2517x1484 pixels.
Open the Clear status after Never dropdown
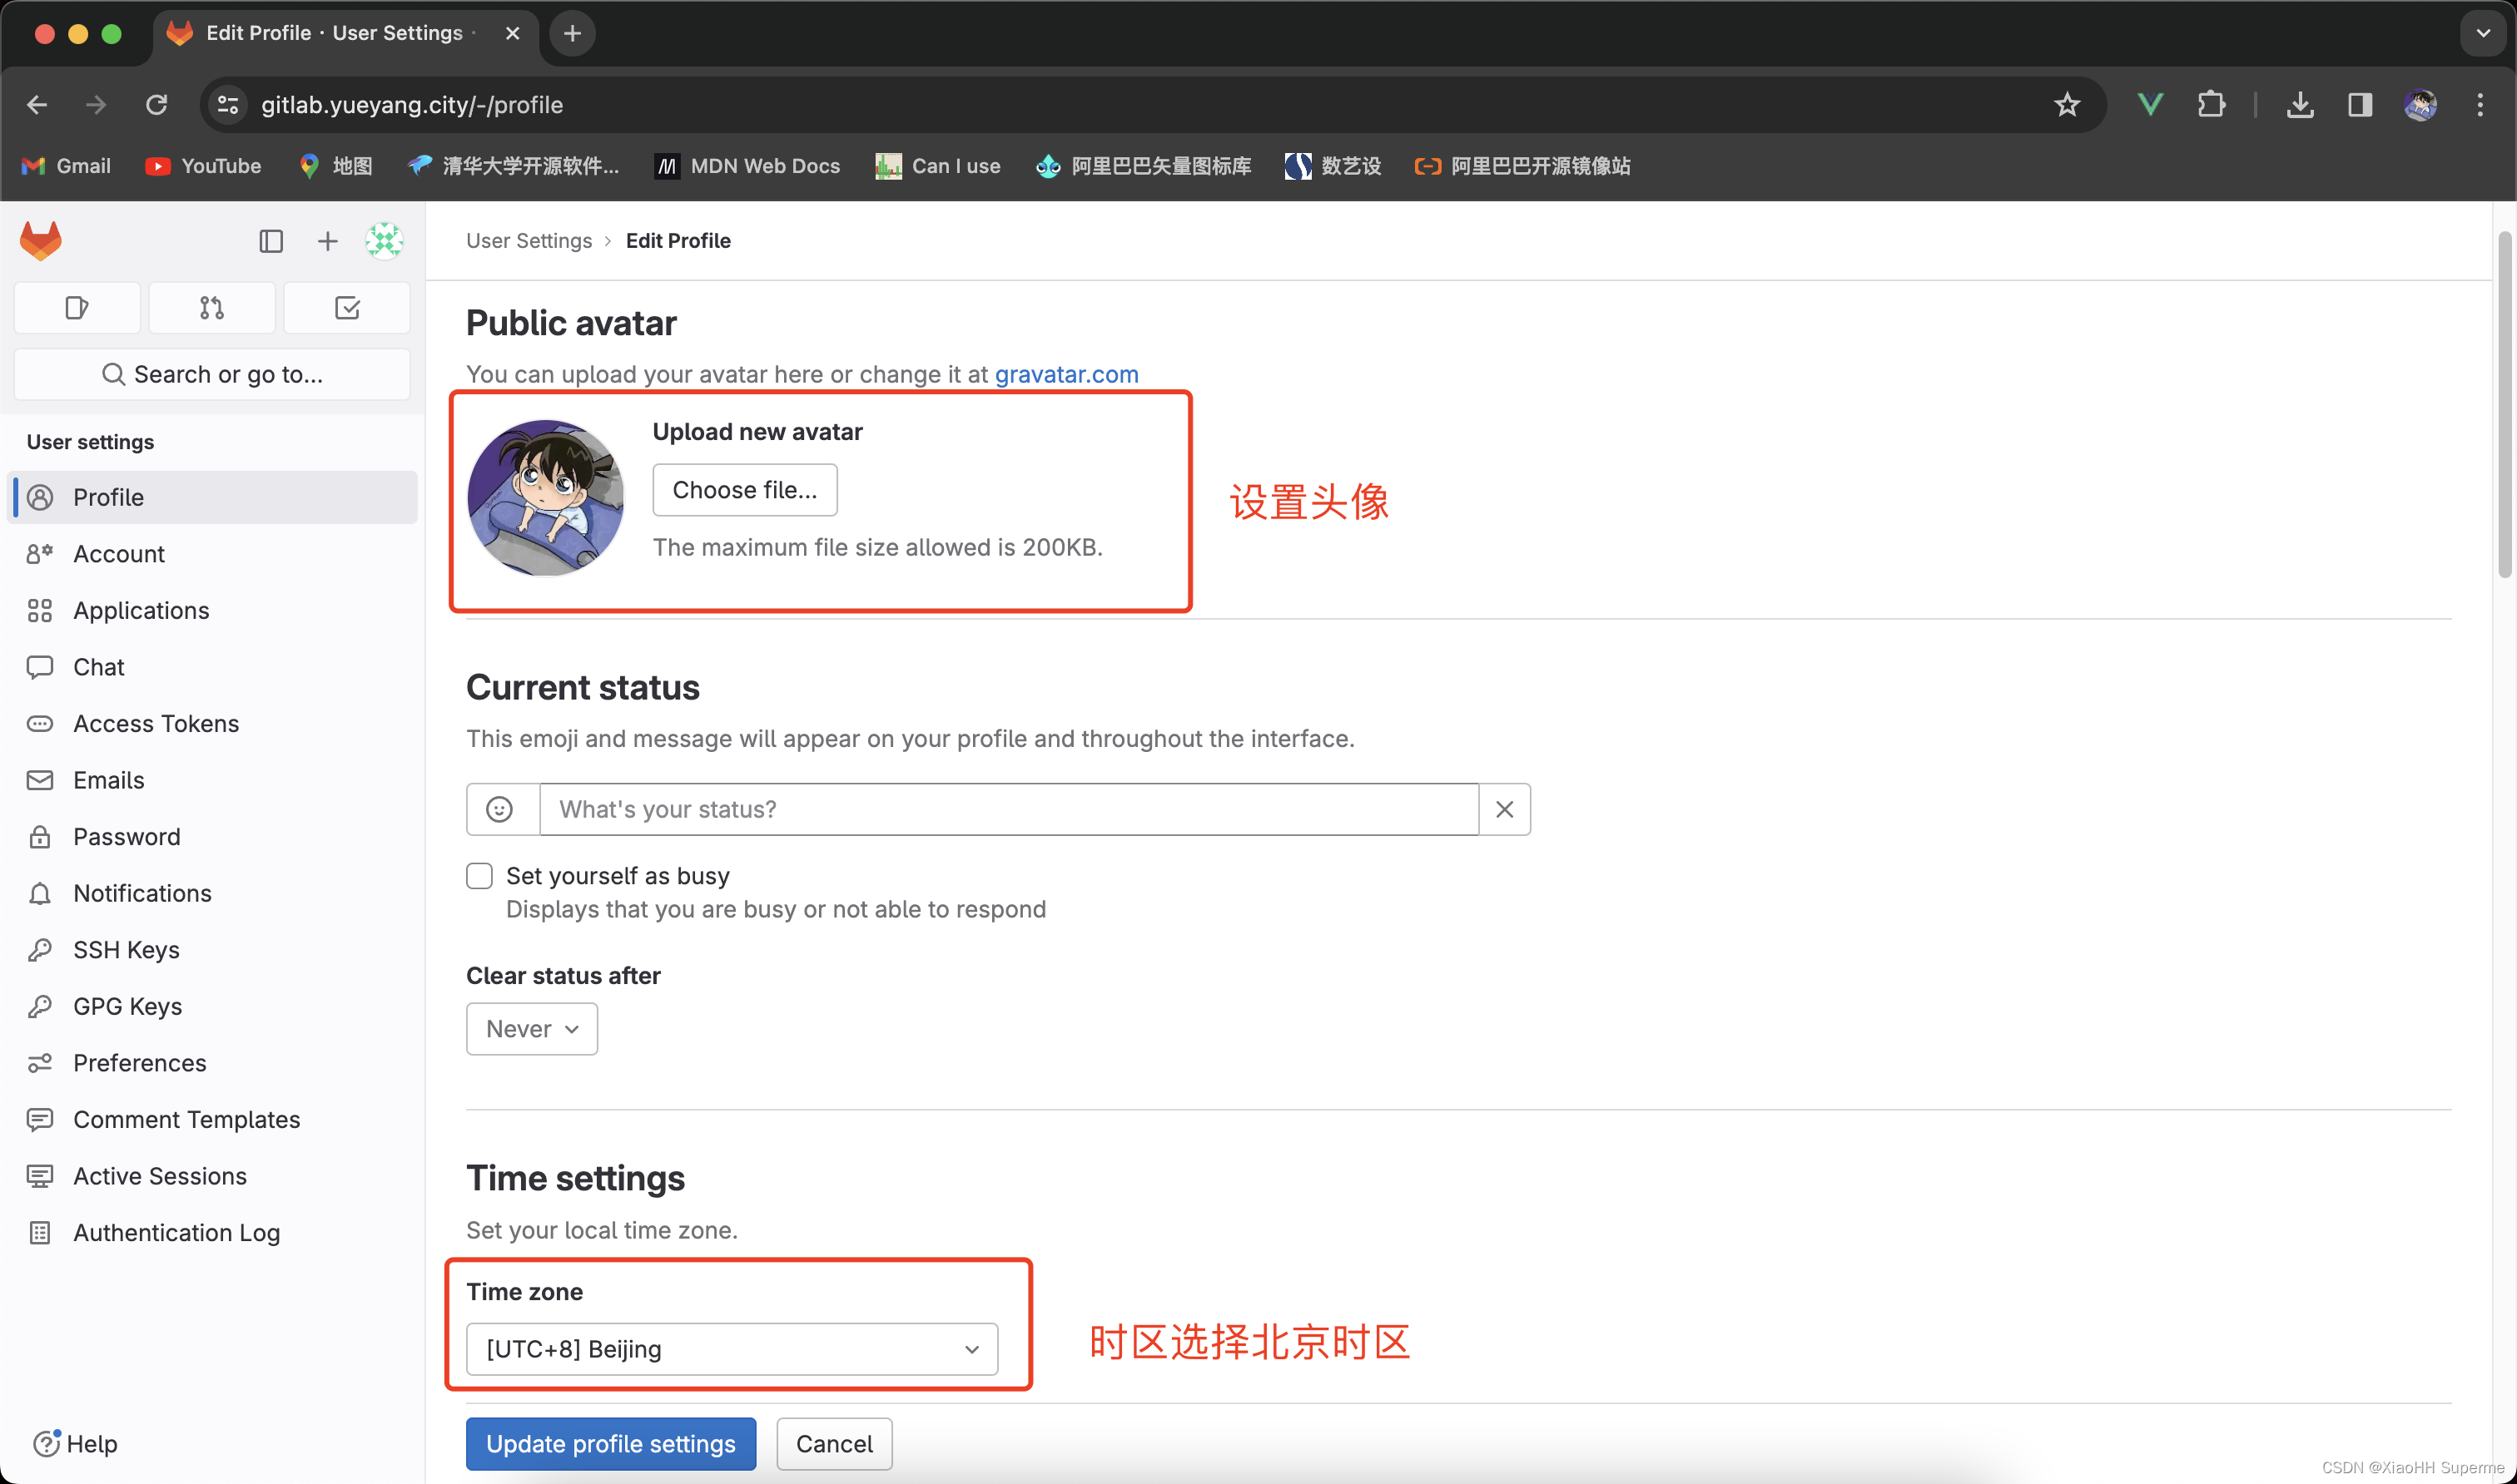[531, 1029]
